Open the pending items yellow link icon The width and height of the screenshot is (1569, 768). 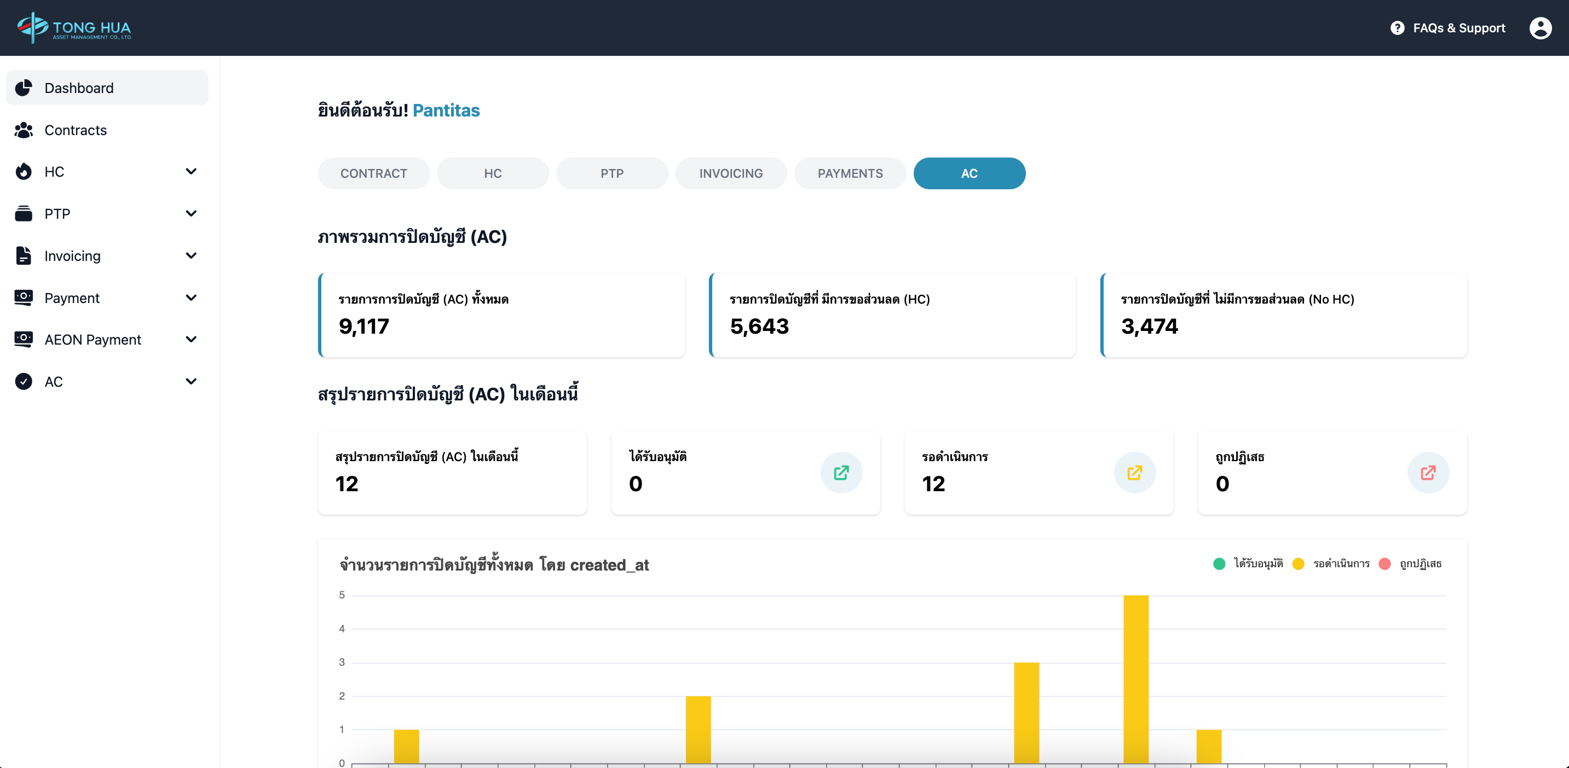click(1134, 472)
